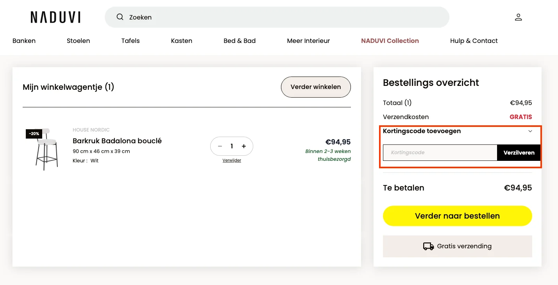Increase quantity with the plus icon

pyautogui.click(x=243, y=146)
